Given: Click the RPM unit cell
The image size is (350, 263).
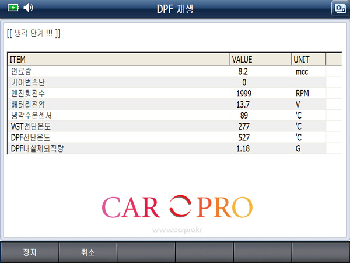Looking at the screenshot, I should [302, 94].
